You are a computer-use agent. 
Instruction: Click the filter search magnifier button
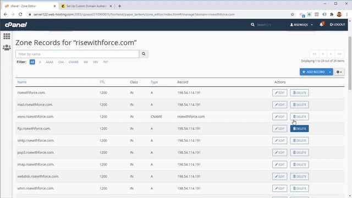144,54
